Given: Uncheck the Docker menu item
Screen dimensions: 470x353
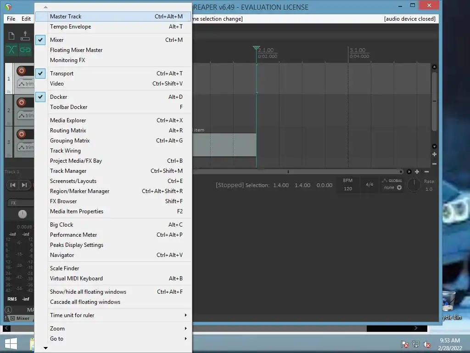Looking at the screenshot, I should pyautogui.click(x=113, y=97).
